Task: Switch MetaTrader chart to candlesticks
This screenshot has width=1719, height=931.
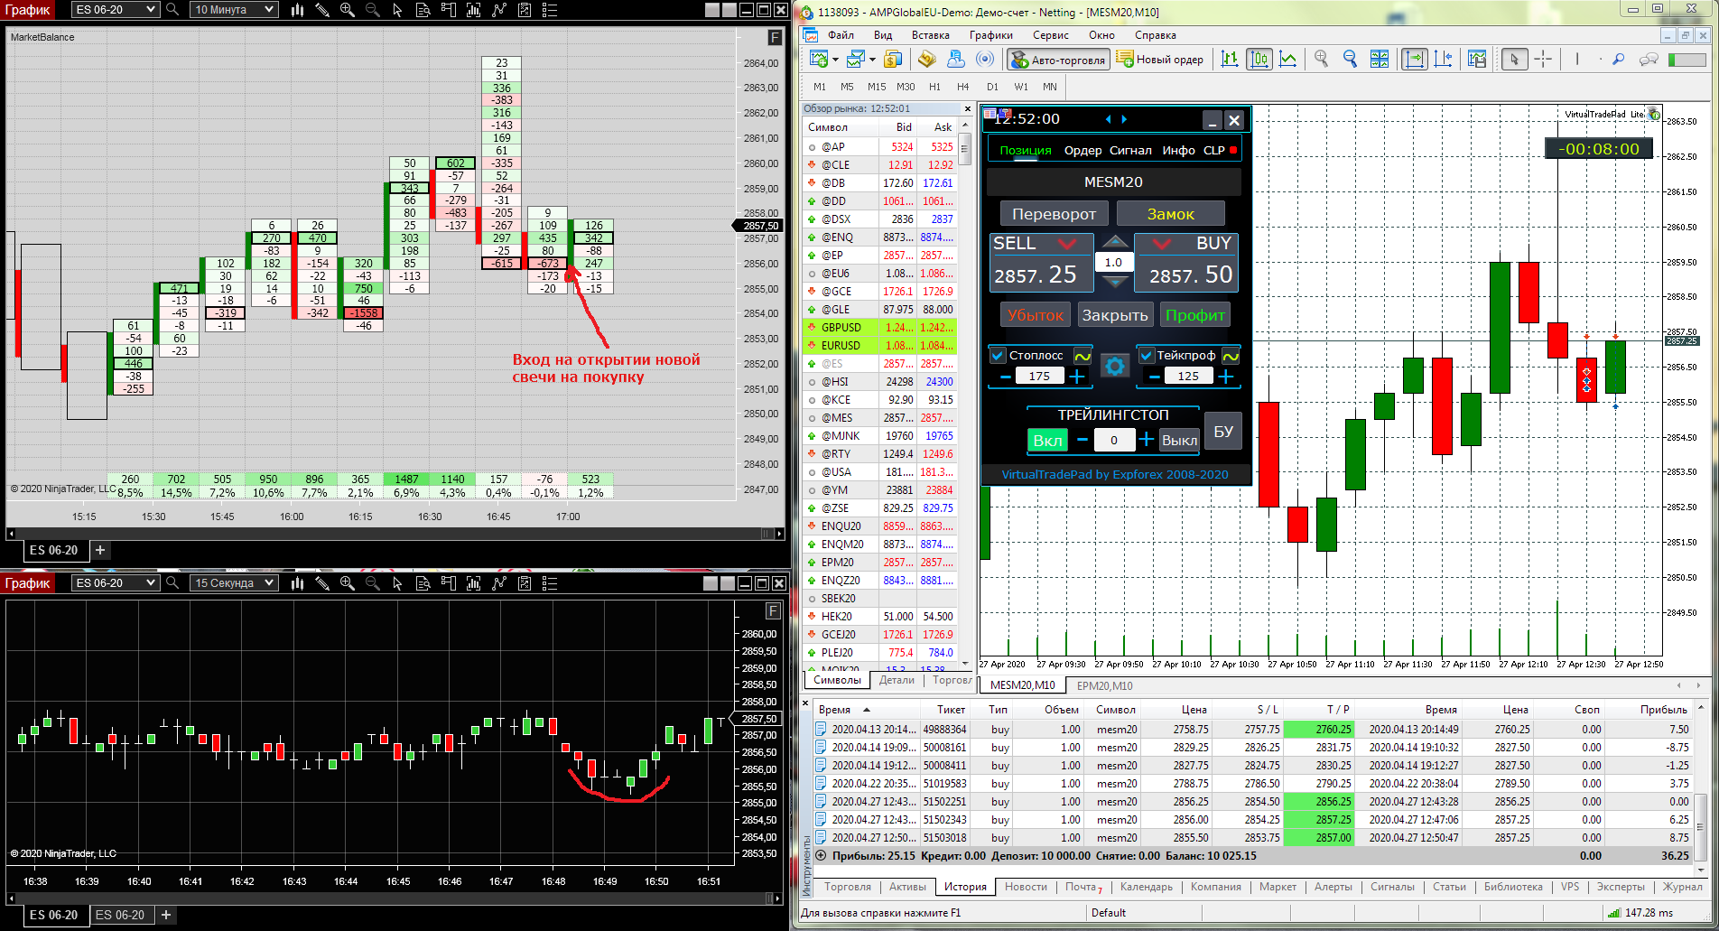Action: click(1259, 60)
